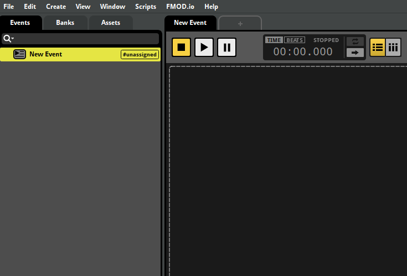Open the View menu

(x=83, y=7)
